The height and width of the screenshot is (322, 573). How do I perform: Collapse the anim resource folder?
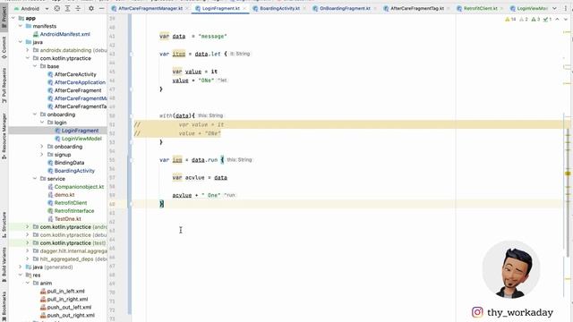(x=28, y=283)
